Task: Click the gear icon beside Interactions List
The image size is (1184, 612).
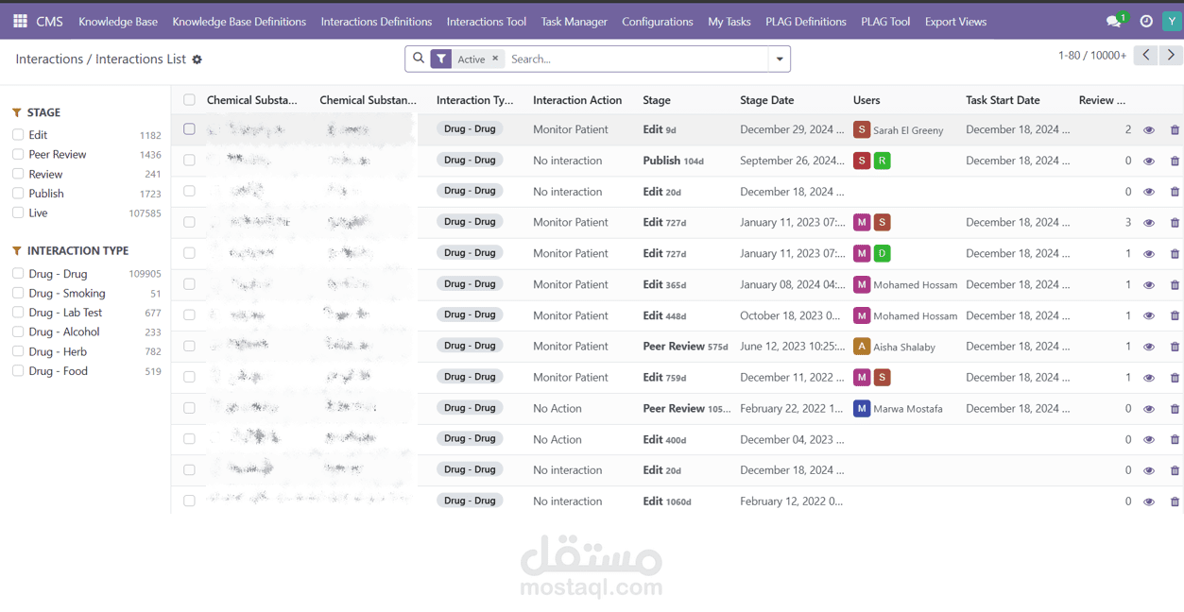Action: point(197,59)
